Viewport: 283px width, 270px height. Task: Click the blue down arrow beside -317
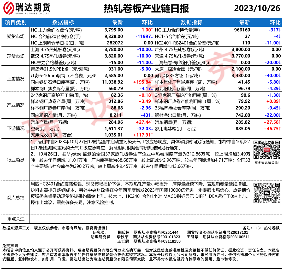pos(280,30)
